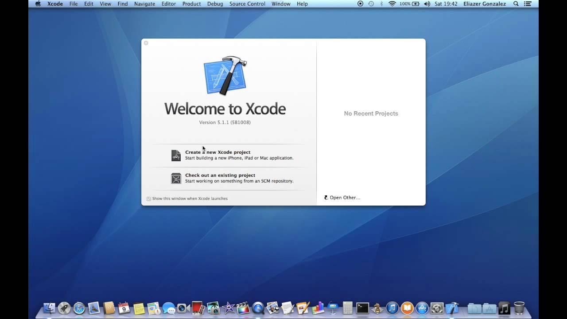Open the File menu
The height and width of the screenshot is (319, 567).
(x=74, y=4)
